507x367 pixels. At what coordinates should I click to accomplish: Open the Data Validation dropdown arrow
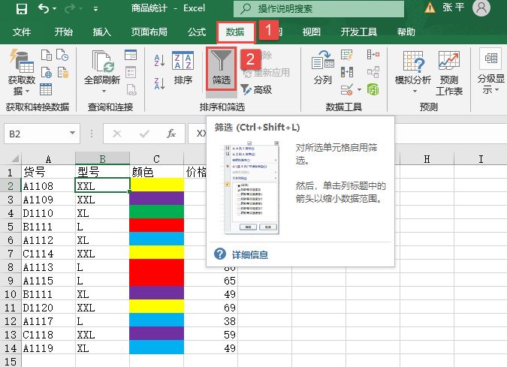point(359,89)
